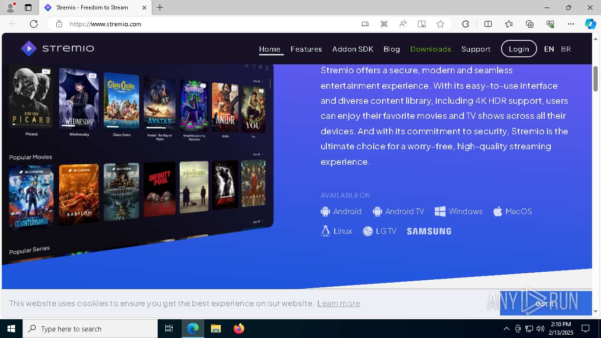Open the Copilot sidebar

pyautogui.click(x=590, y=24)
